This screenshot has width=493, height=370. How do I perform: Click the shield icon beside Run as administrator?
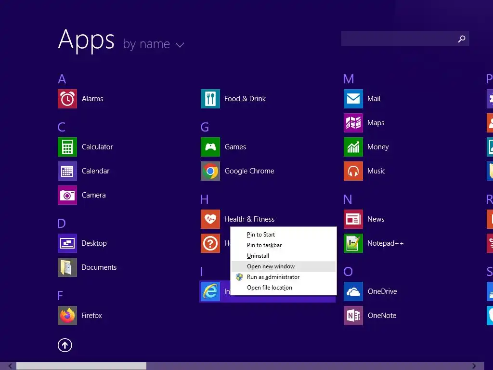239,277
